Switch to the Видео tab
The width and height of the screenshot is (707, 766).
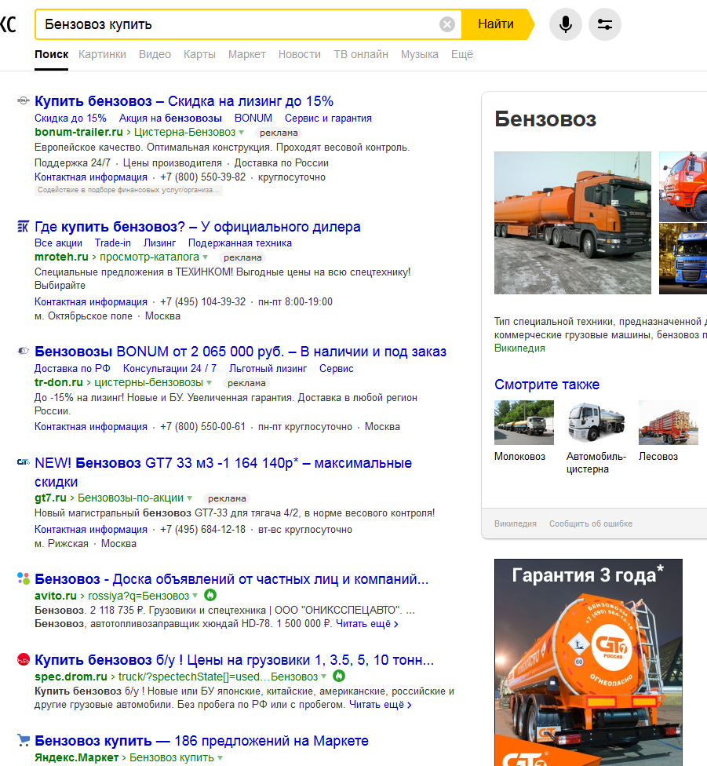(x=155, y=54)
